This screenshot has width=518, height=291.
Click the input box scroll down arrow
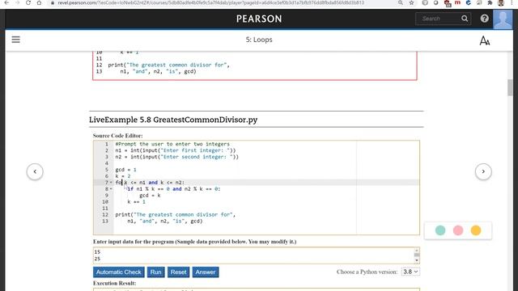[417, 260]
